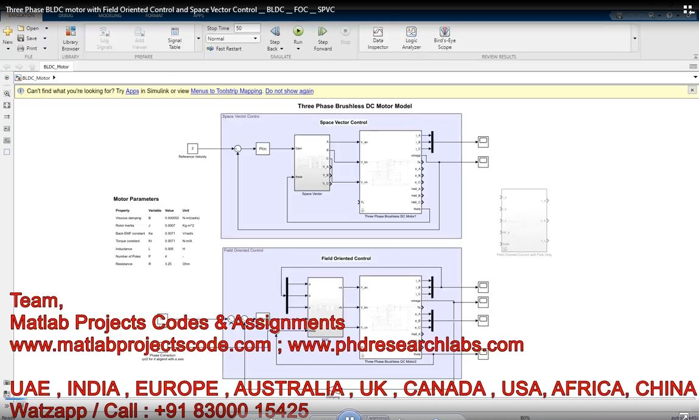Click the Stop simulation button
699x420 pixels.
click(345, 36)
